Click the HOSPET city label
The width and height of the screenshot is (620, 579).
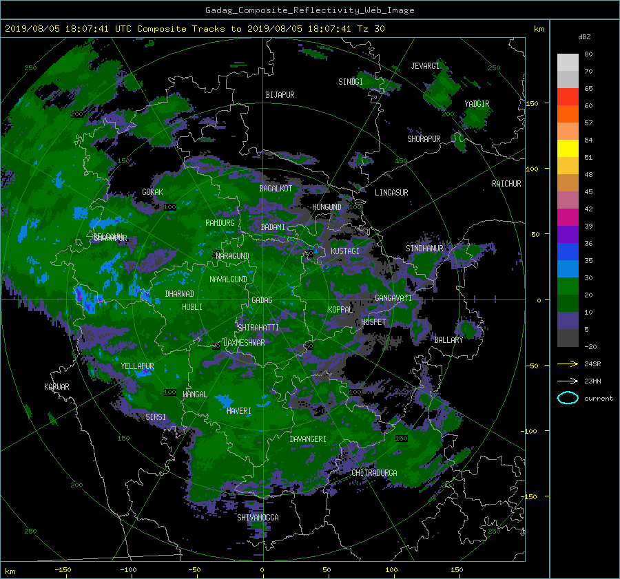click(x=373, y=322)
